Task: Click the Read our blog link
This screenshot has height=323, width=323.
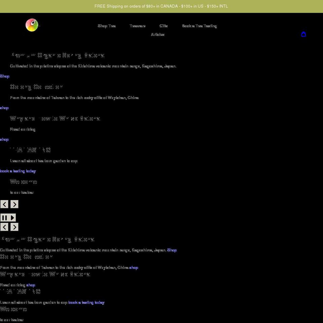Action: (22, 129)
